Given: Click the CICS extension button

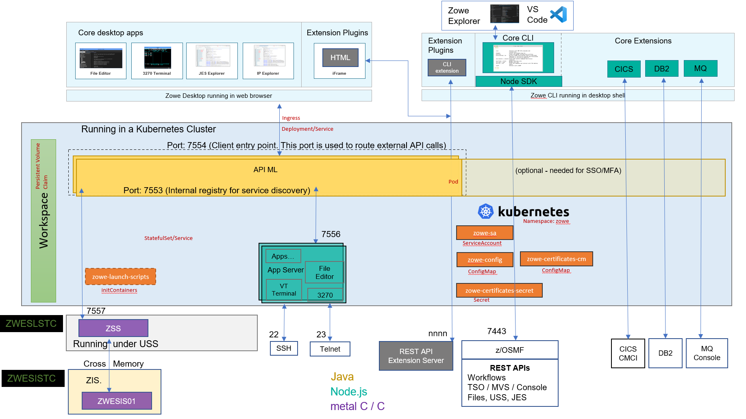Looking at the screenshot, I should 624,69.
